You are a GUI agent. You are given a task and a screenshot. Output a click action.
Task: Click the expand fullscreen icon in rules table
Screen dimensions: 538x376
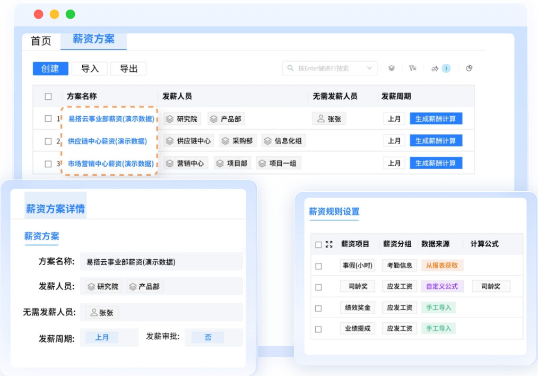pyautogui.click(x=329, y=244)
